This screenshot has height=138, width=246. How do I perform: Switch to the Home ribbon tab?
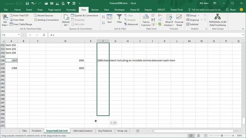point(17,10)
